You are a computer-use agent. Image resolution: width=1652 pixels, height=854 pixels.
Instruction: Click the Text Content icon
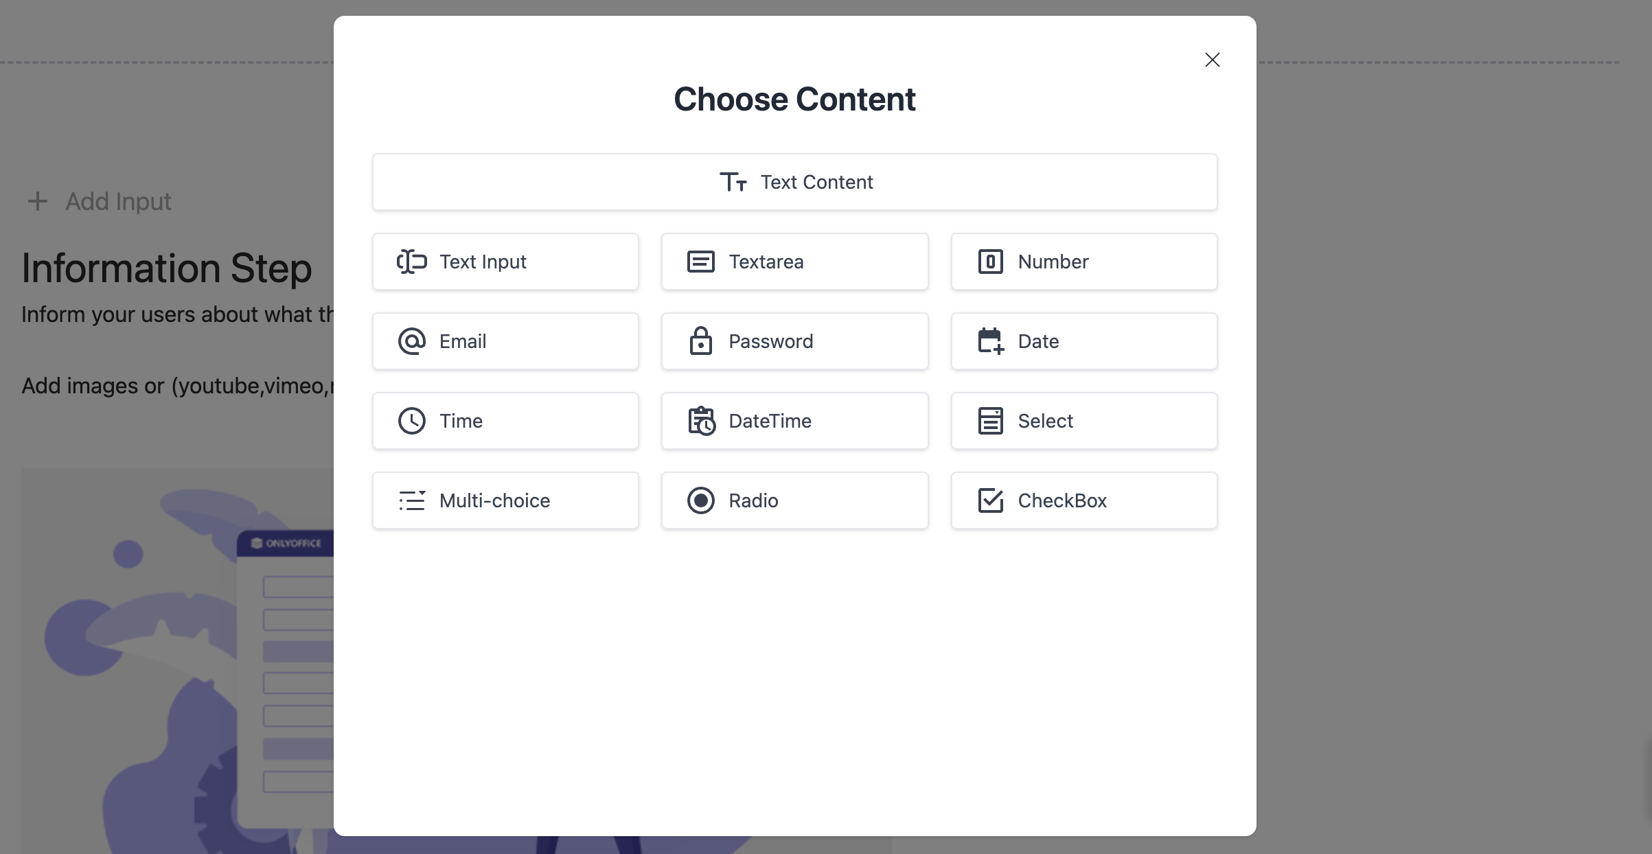click(733, 181)
